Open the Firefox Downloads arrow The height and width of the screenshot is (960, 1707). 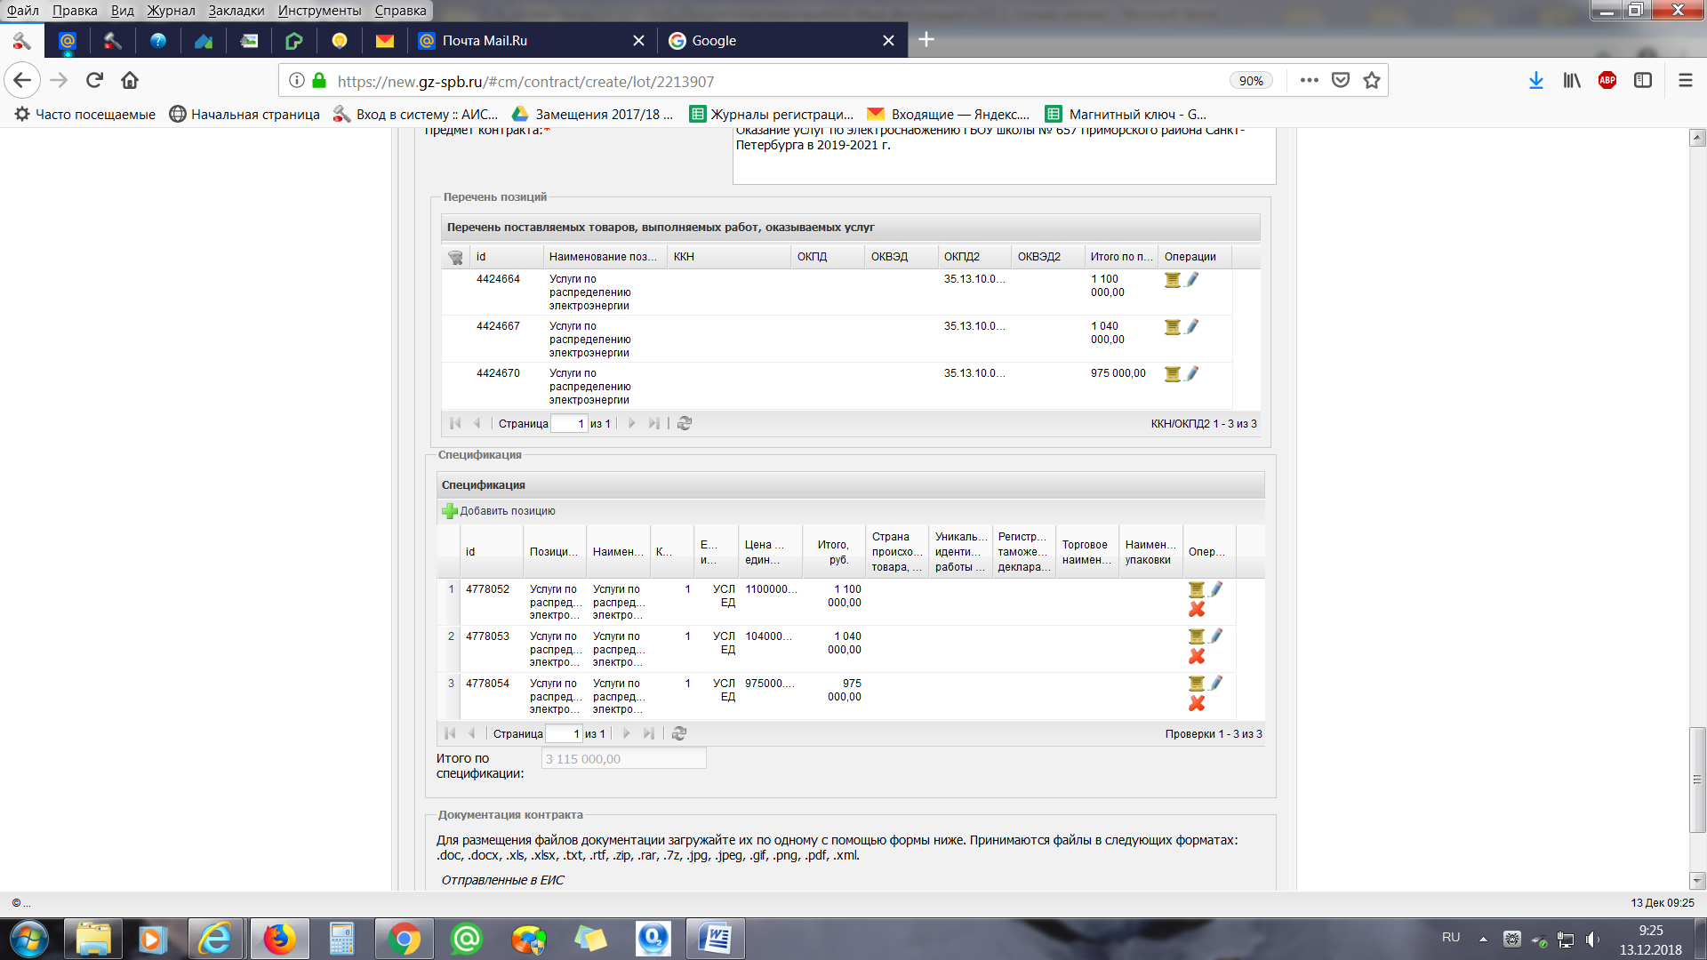pyautogui.click(x=1535, y=81)
